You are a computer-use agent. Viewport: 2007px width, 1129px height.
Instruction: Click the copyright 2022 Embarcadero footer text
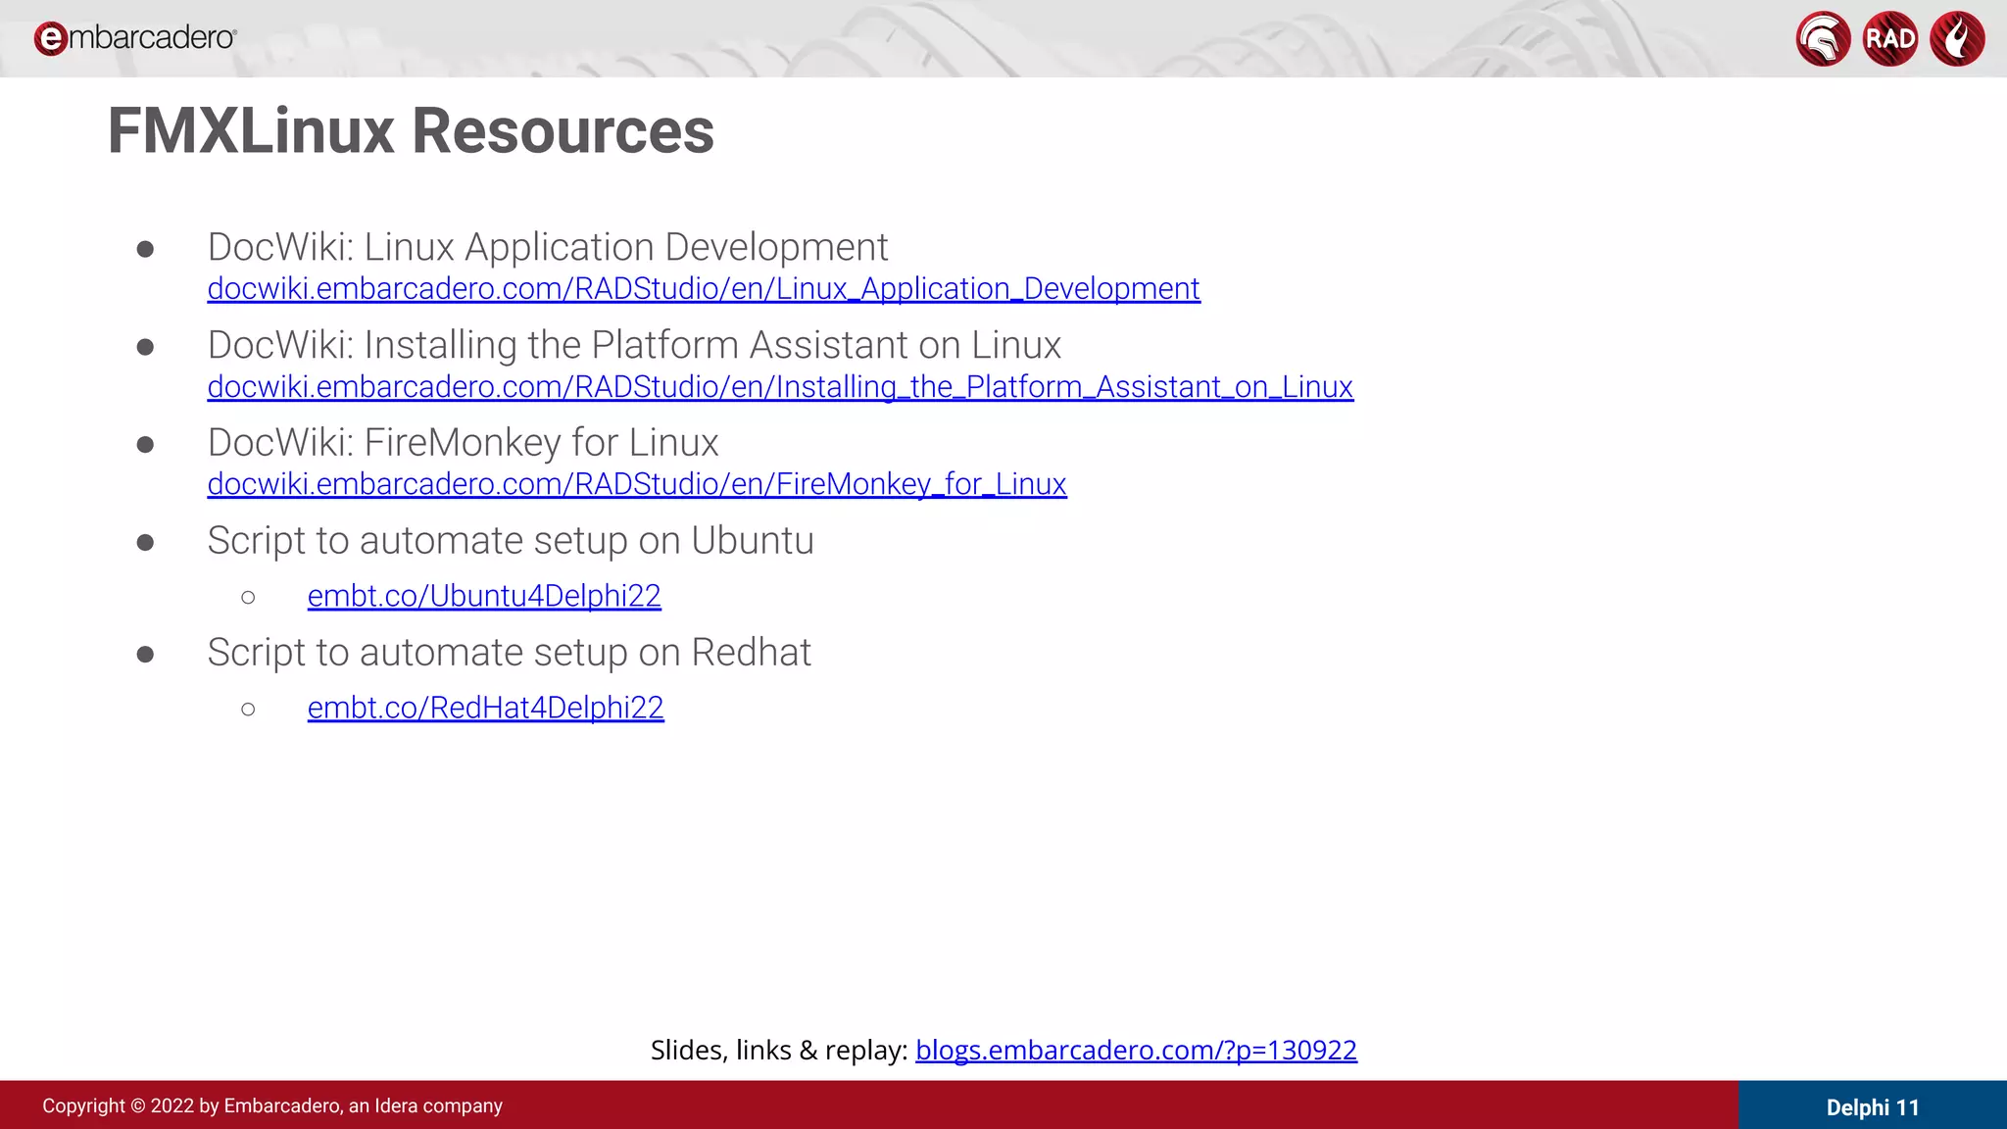tap(272, 1105)
